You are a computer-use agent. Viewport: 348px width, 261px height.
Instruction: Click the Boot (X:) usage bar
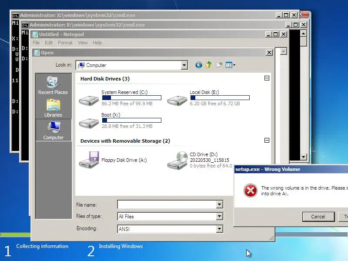[132, 120]
